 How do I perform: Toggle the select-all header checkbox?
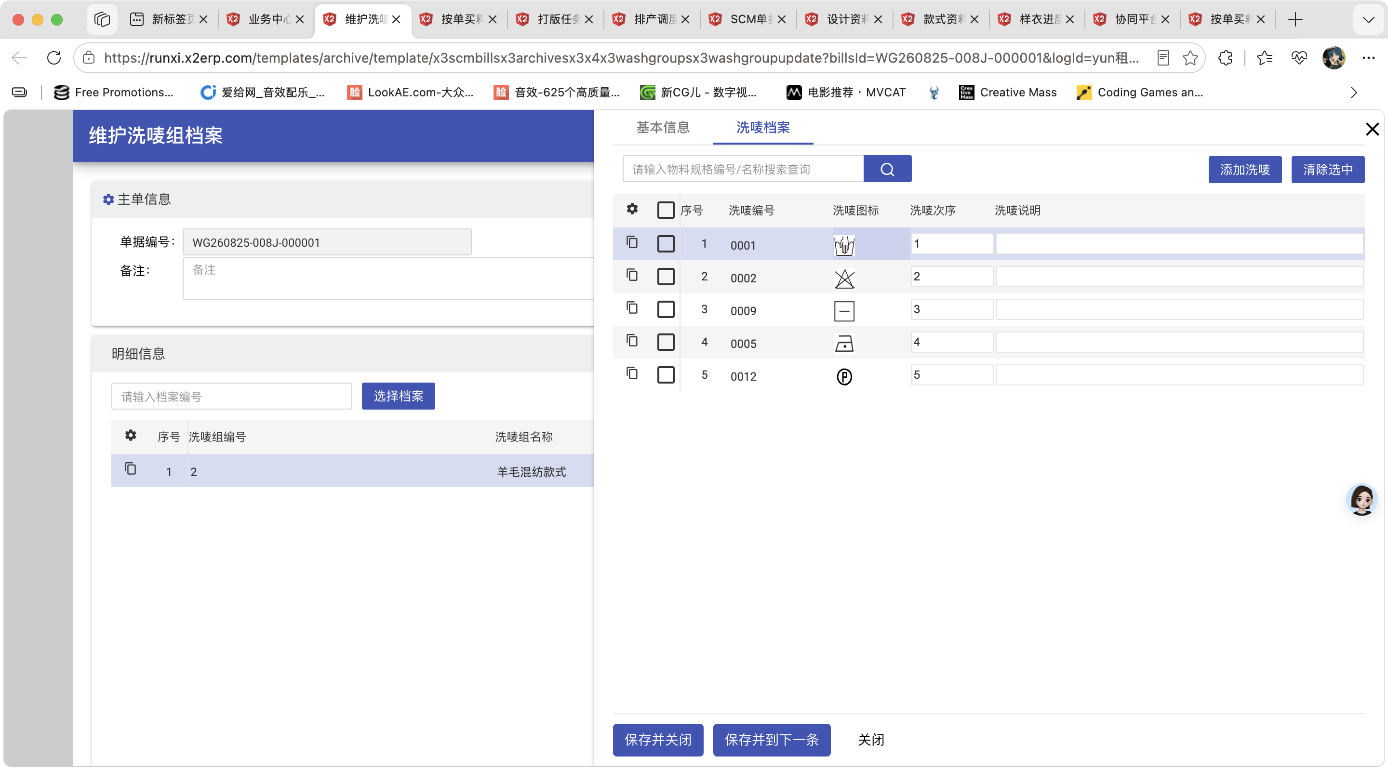[x=666, y=210]
